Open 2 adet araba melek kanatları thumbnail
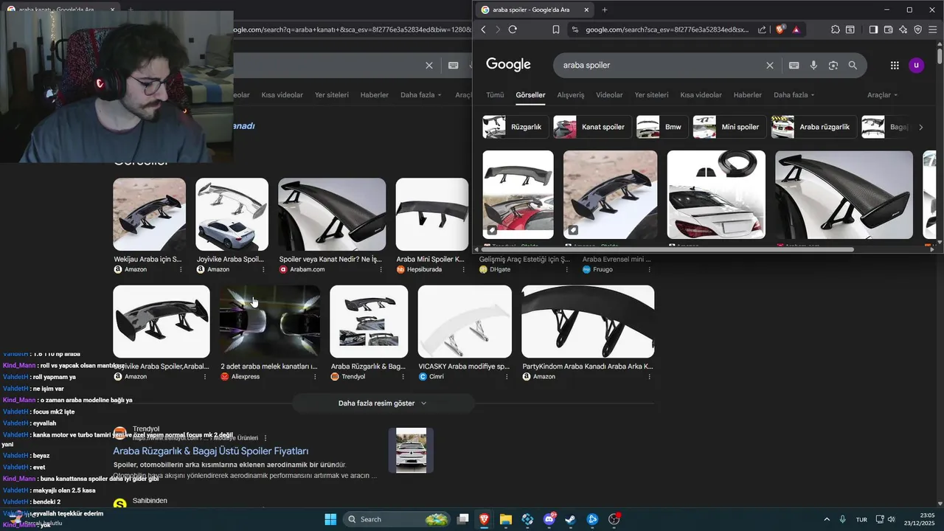This screenshot has width=944, height=531. (x=270, y=322)
